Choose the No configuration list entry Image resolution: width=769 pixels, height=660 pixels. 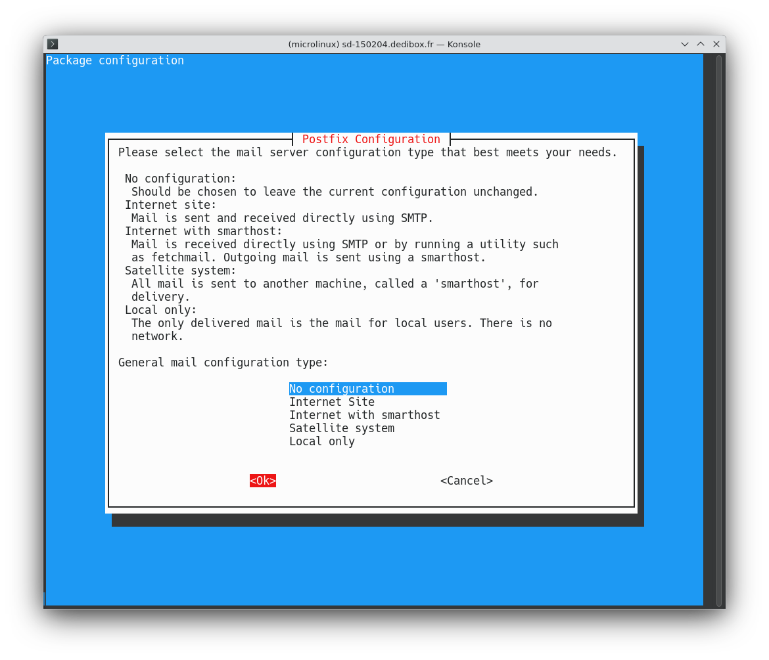coord(342,388)
